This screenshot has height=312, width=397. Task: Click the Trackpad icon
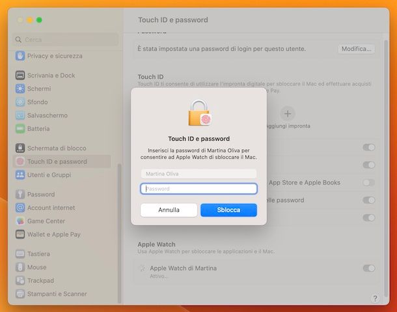[20, 281]
